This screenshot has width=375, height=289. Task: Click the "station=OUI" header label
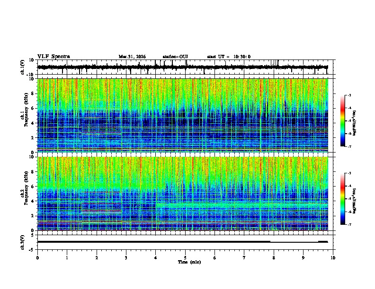(175, 57)
